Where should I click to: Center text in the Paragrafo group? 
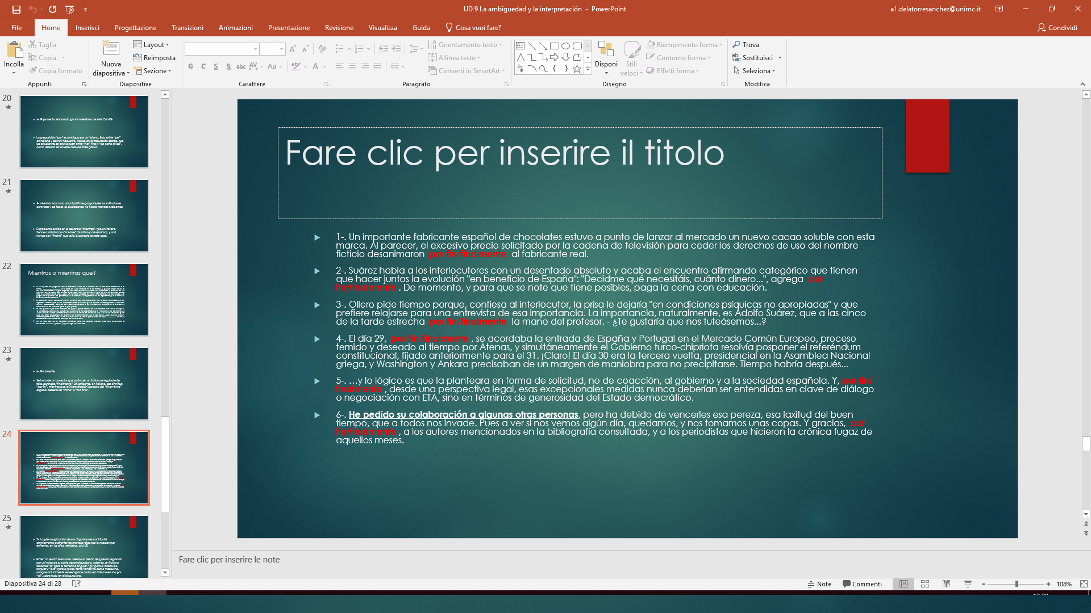pyautogui.click(x=352, y=67)
